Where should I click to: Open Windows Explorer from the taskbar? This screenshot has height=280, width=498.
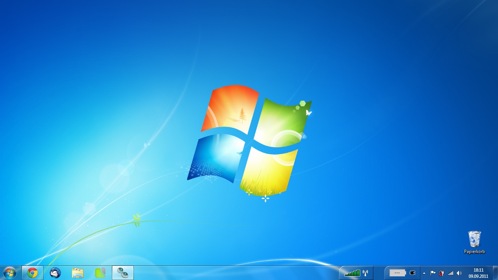78,273
